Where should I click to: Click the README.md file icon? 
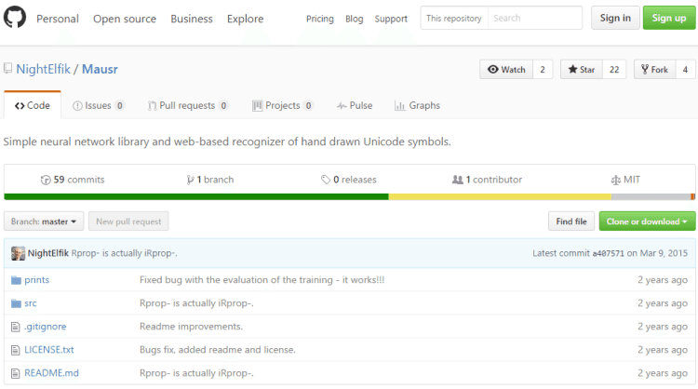coord(16,373)
